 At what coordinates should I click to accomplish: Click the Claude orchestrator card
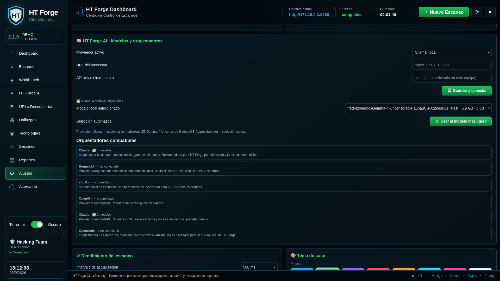click(284, 217)
